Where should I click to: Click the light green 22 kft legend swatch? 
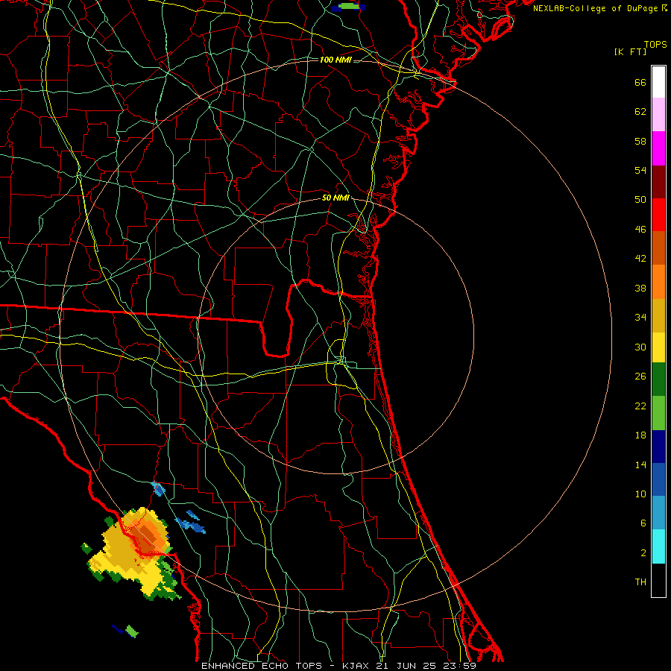[x=658, y=413]
